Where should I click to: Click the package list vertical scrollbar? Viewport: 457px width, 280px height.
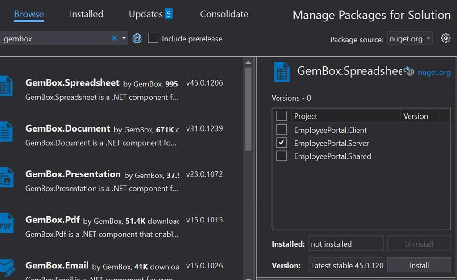(x=249, y=111)
